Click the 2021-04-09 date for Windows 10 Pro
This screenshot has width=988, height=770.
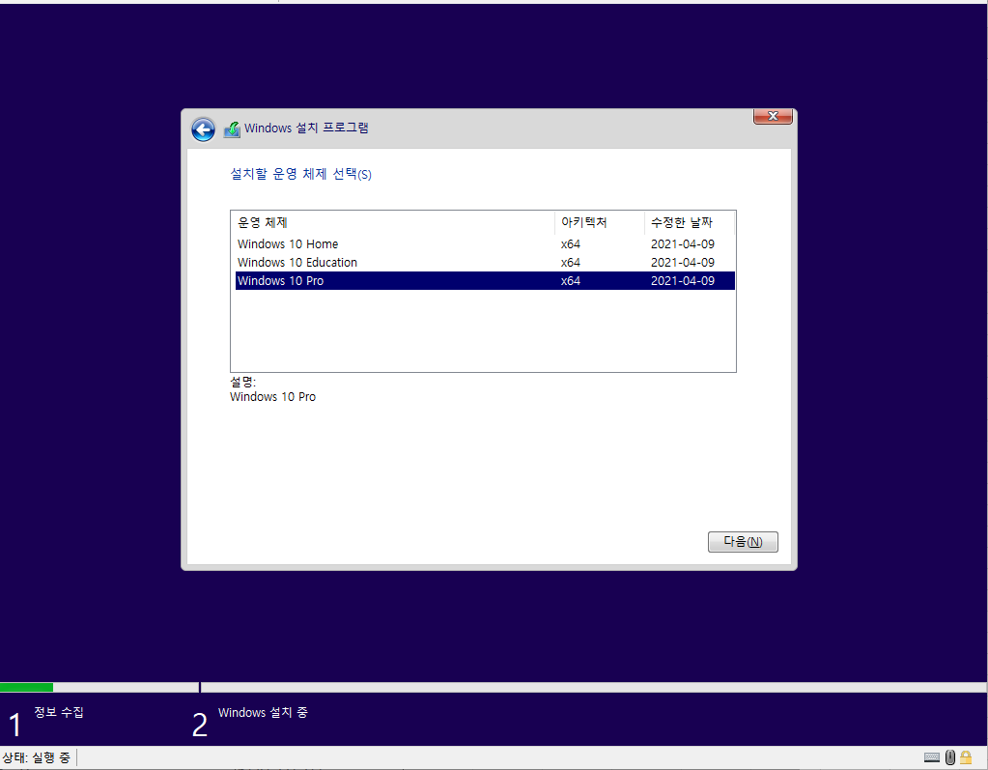coord(683,280)
